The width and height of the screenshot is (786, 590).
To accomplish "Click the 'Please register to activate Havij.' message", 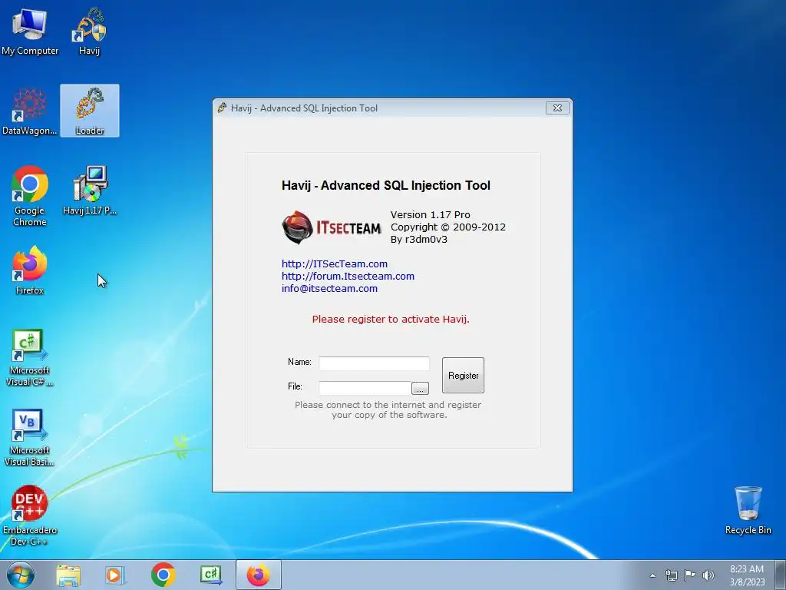I will [x=391, y=319].
